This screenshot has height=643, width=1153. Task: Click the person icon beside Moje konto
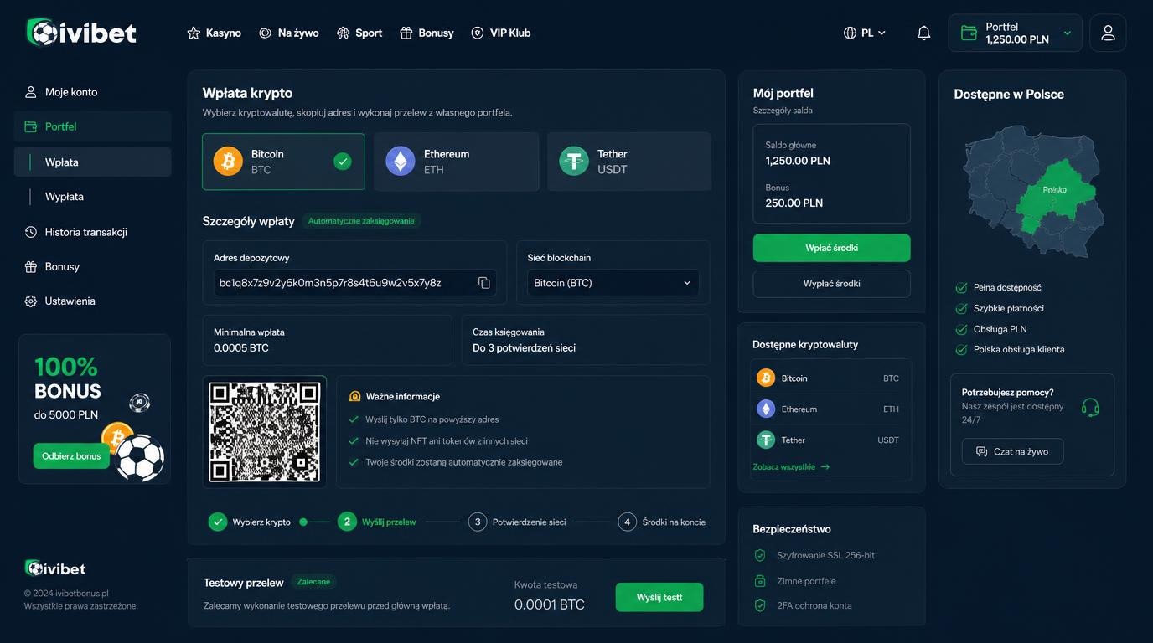click(x=31, y=92)
